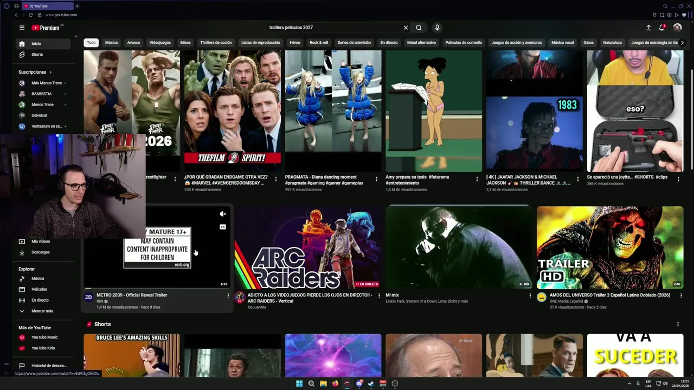Run search with the magnifier button

(419, 28)
